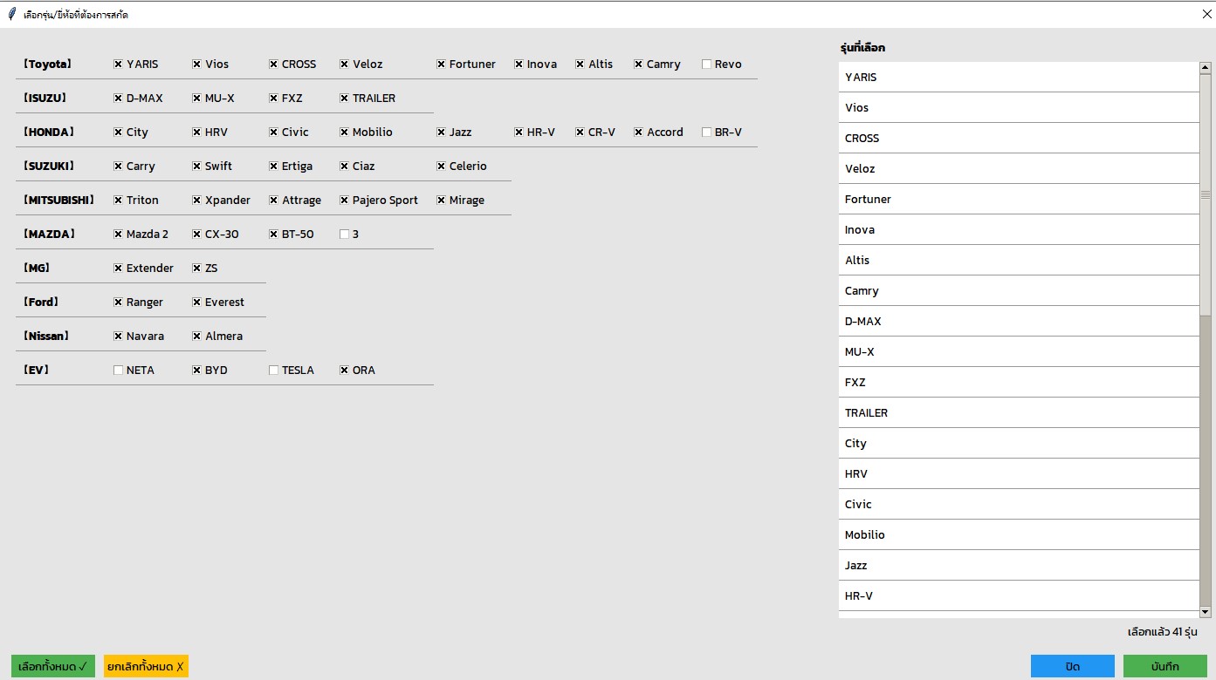Click the feather app icon in title bar
Image resolution: width=1216 pixels, height=680 pixels.
point(12,14)
